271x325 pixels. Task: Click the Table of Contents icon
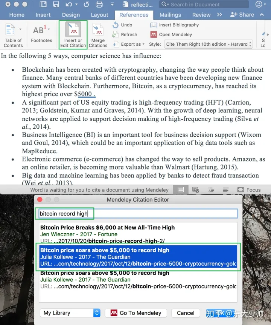tap(10, 29)
